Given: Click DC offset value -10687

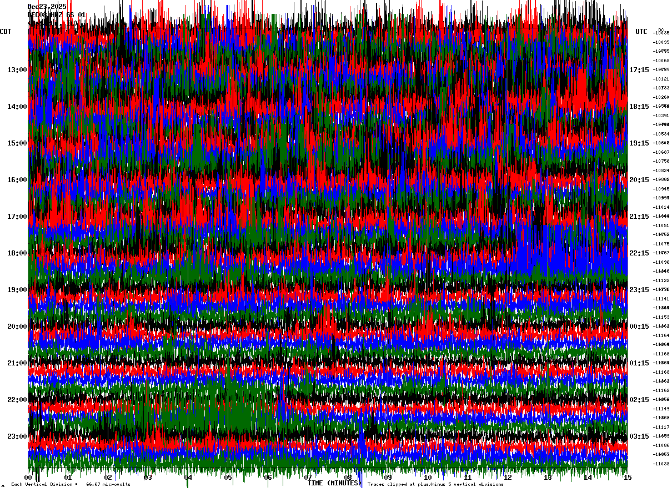Looking at the screenshot, I should point(661,152).
